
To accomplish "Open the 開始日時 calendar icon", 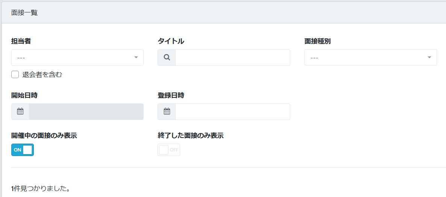I will click(20, 112).
